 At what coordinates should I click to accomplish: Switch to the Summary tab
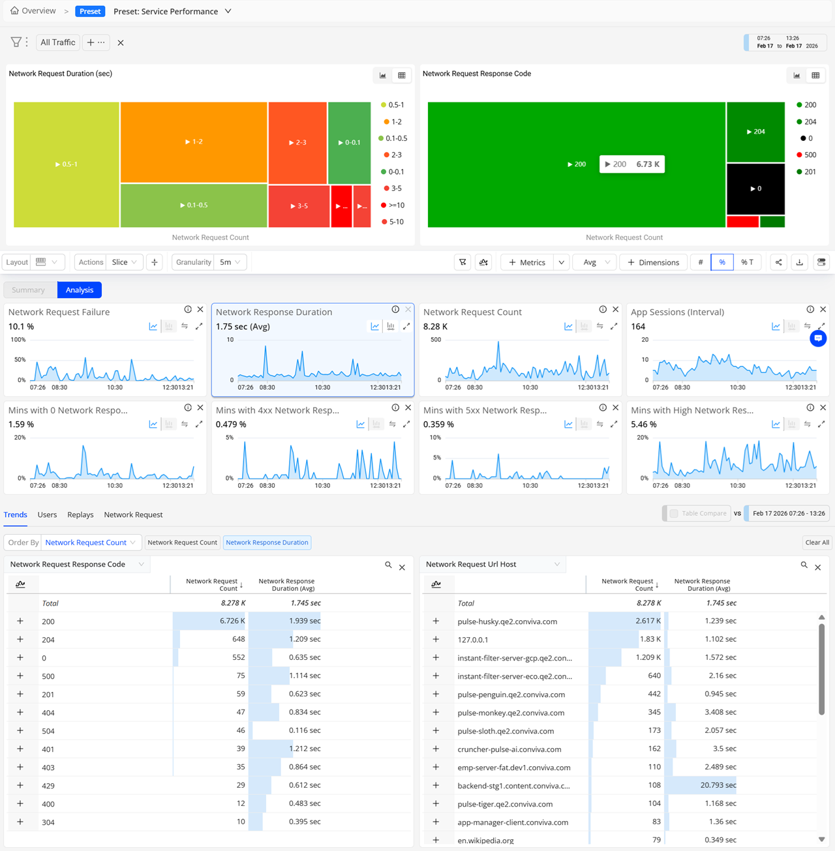pyautogui.click(x=29, y=290)
